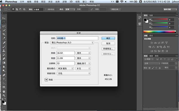Image resolution: width=179 pixels, height=111 pixels.
Task: Add a Color Balance adjustment
Action: coord(153,47)
